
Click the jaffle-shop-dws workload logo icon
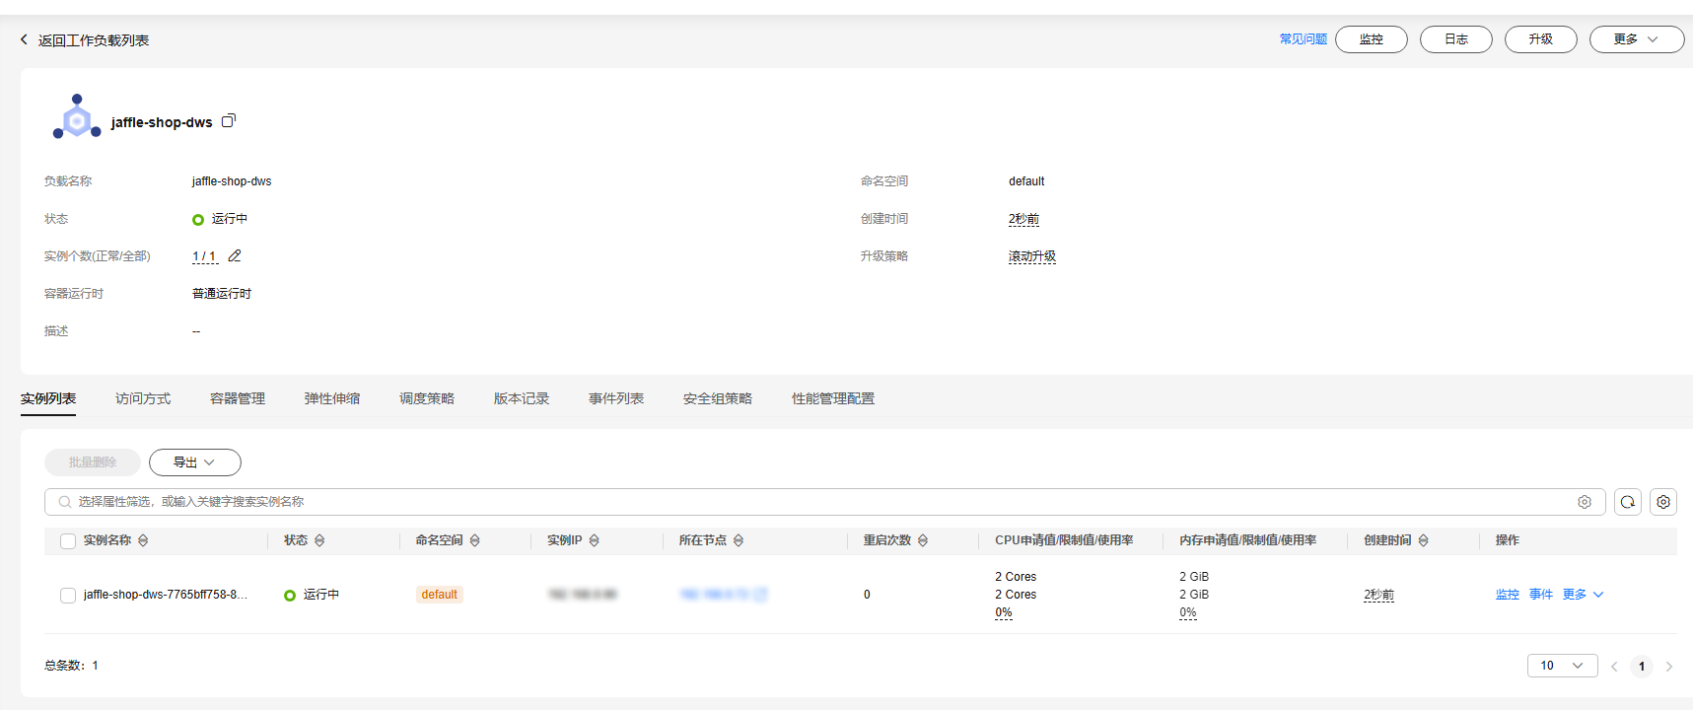tap(77, 117)
